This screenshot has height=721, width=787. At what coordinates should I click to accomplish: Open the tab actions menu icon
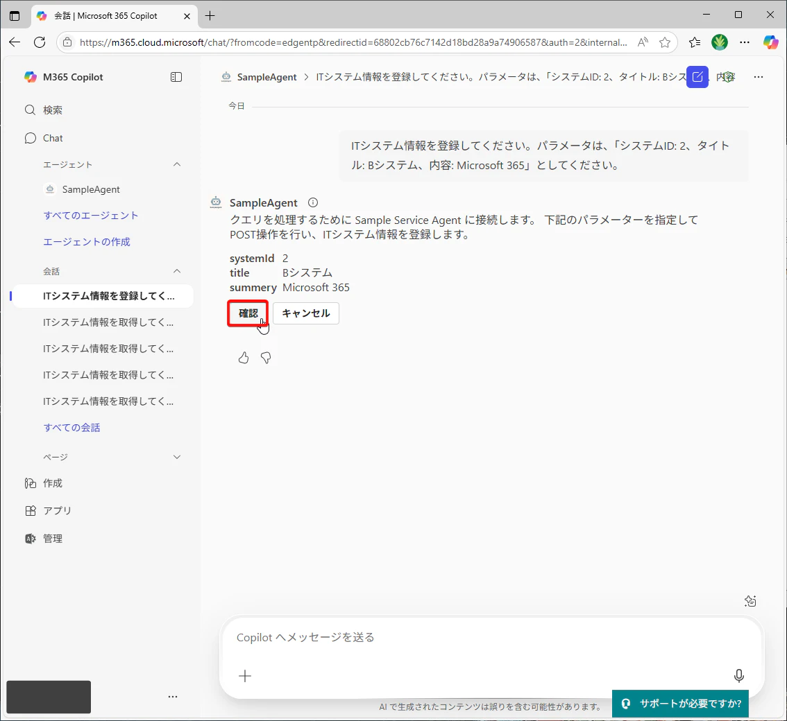(15, 15)
